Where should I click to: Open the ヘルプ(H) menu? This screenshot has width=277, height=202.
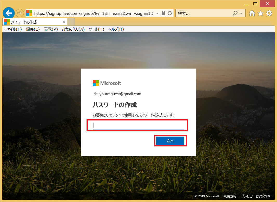pyautogui.click(x=116, y=29)
